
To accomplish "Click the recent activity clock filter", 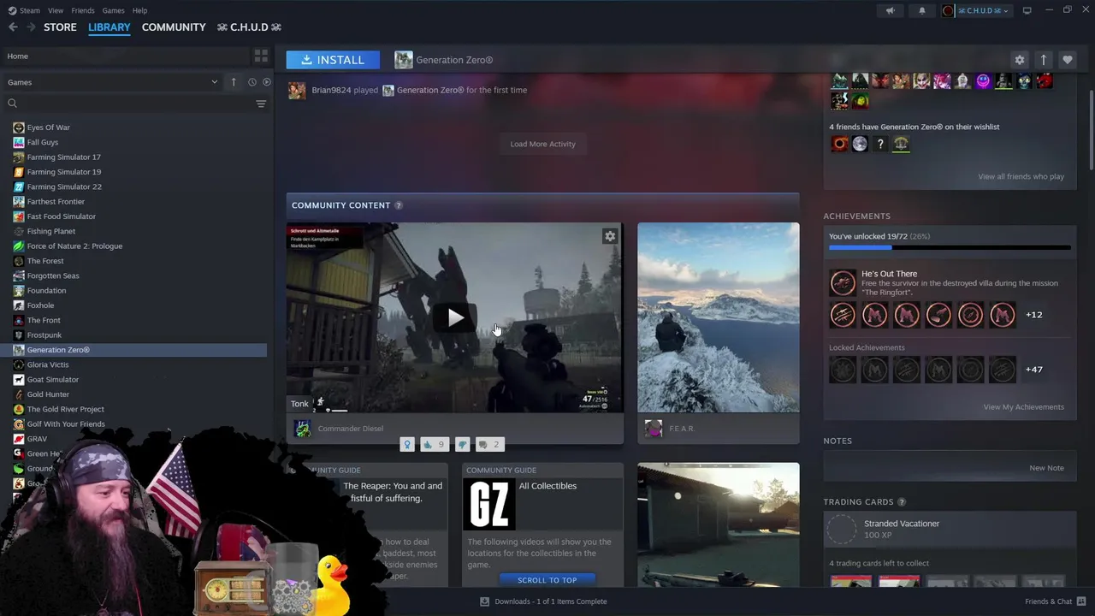I will pos(252,82).
